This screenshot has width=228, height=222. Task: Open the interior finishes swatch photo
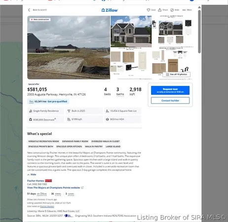(131, 64)
